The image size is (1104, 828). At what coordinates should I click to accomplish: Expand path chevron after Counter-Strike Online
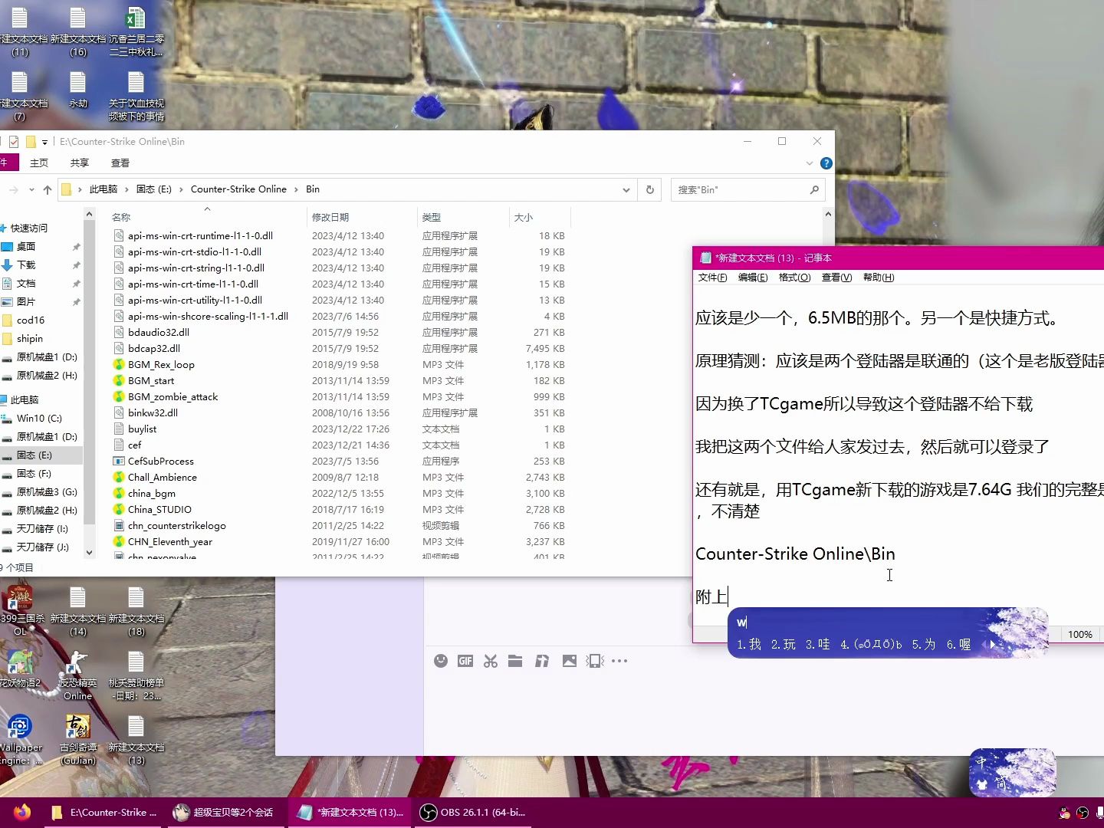coord(296,189)
